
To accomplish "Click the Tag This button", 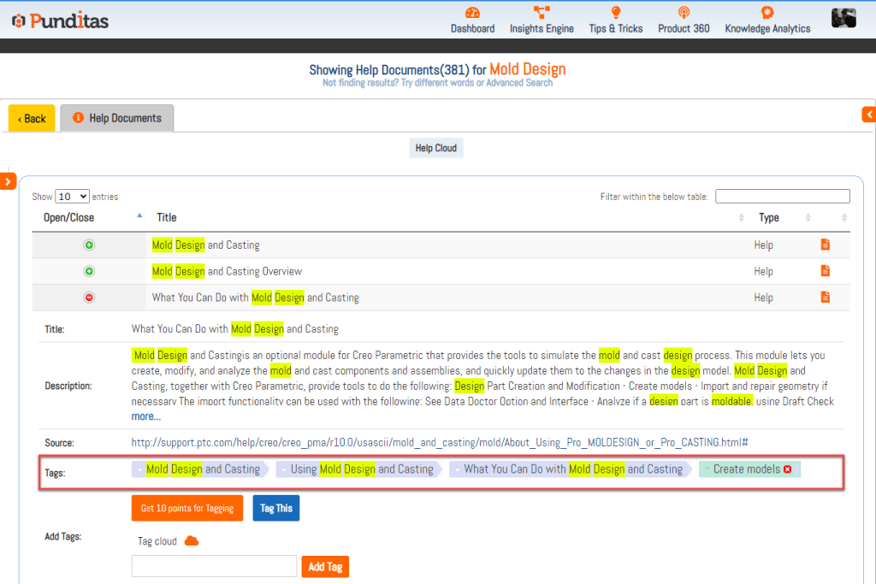I will (275, 508).
